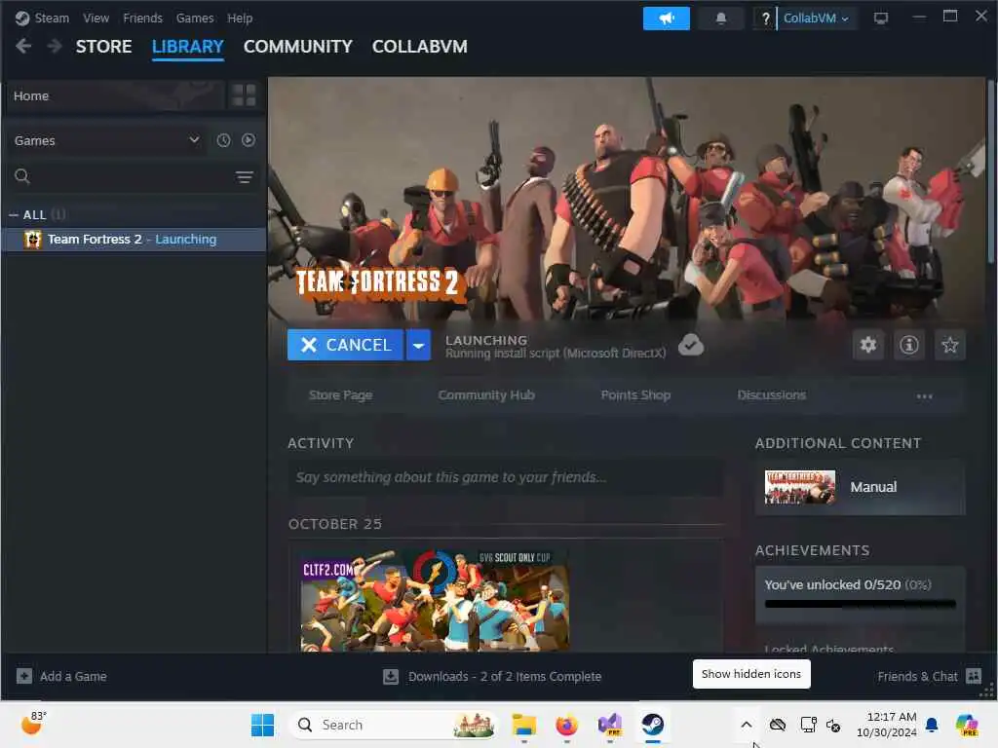
Task: Click the question mark help icon
Action: [765, 19]
